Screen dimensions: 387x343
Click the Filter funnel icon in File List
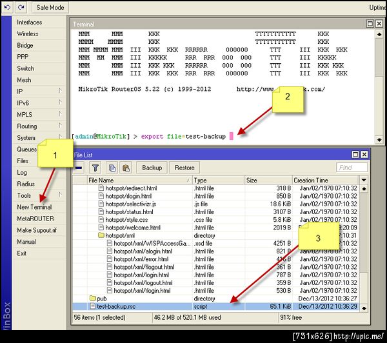[x=95, y=168]
